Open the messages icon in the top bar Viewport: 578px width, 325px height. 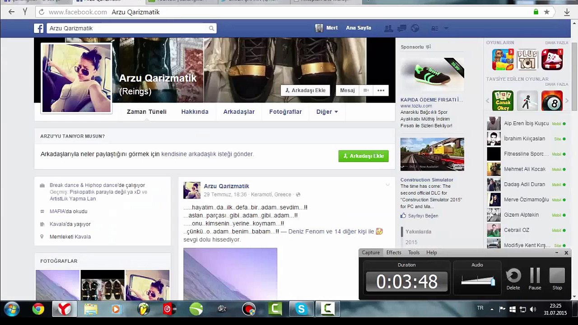point(401,28)
